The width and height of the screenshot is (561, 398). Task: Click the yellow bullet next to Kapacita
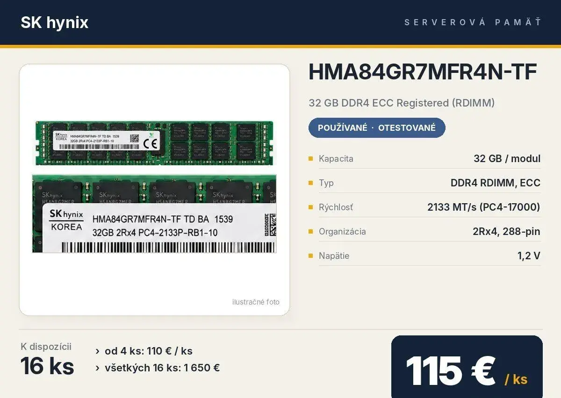(310, 158)
